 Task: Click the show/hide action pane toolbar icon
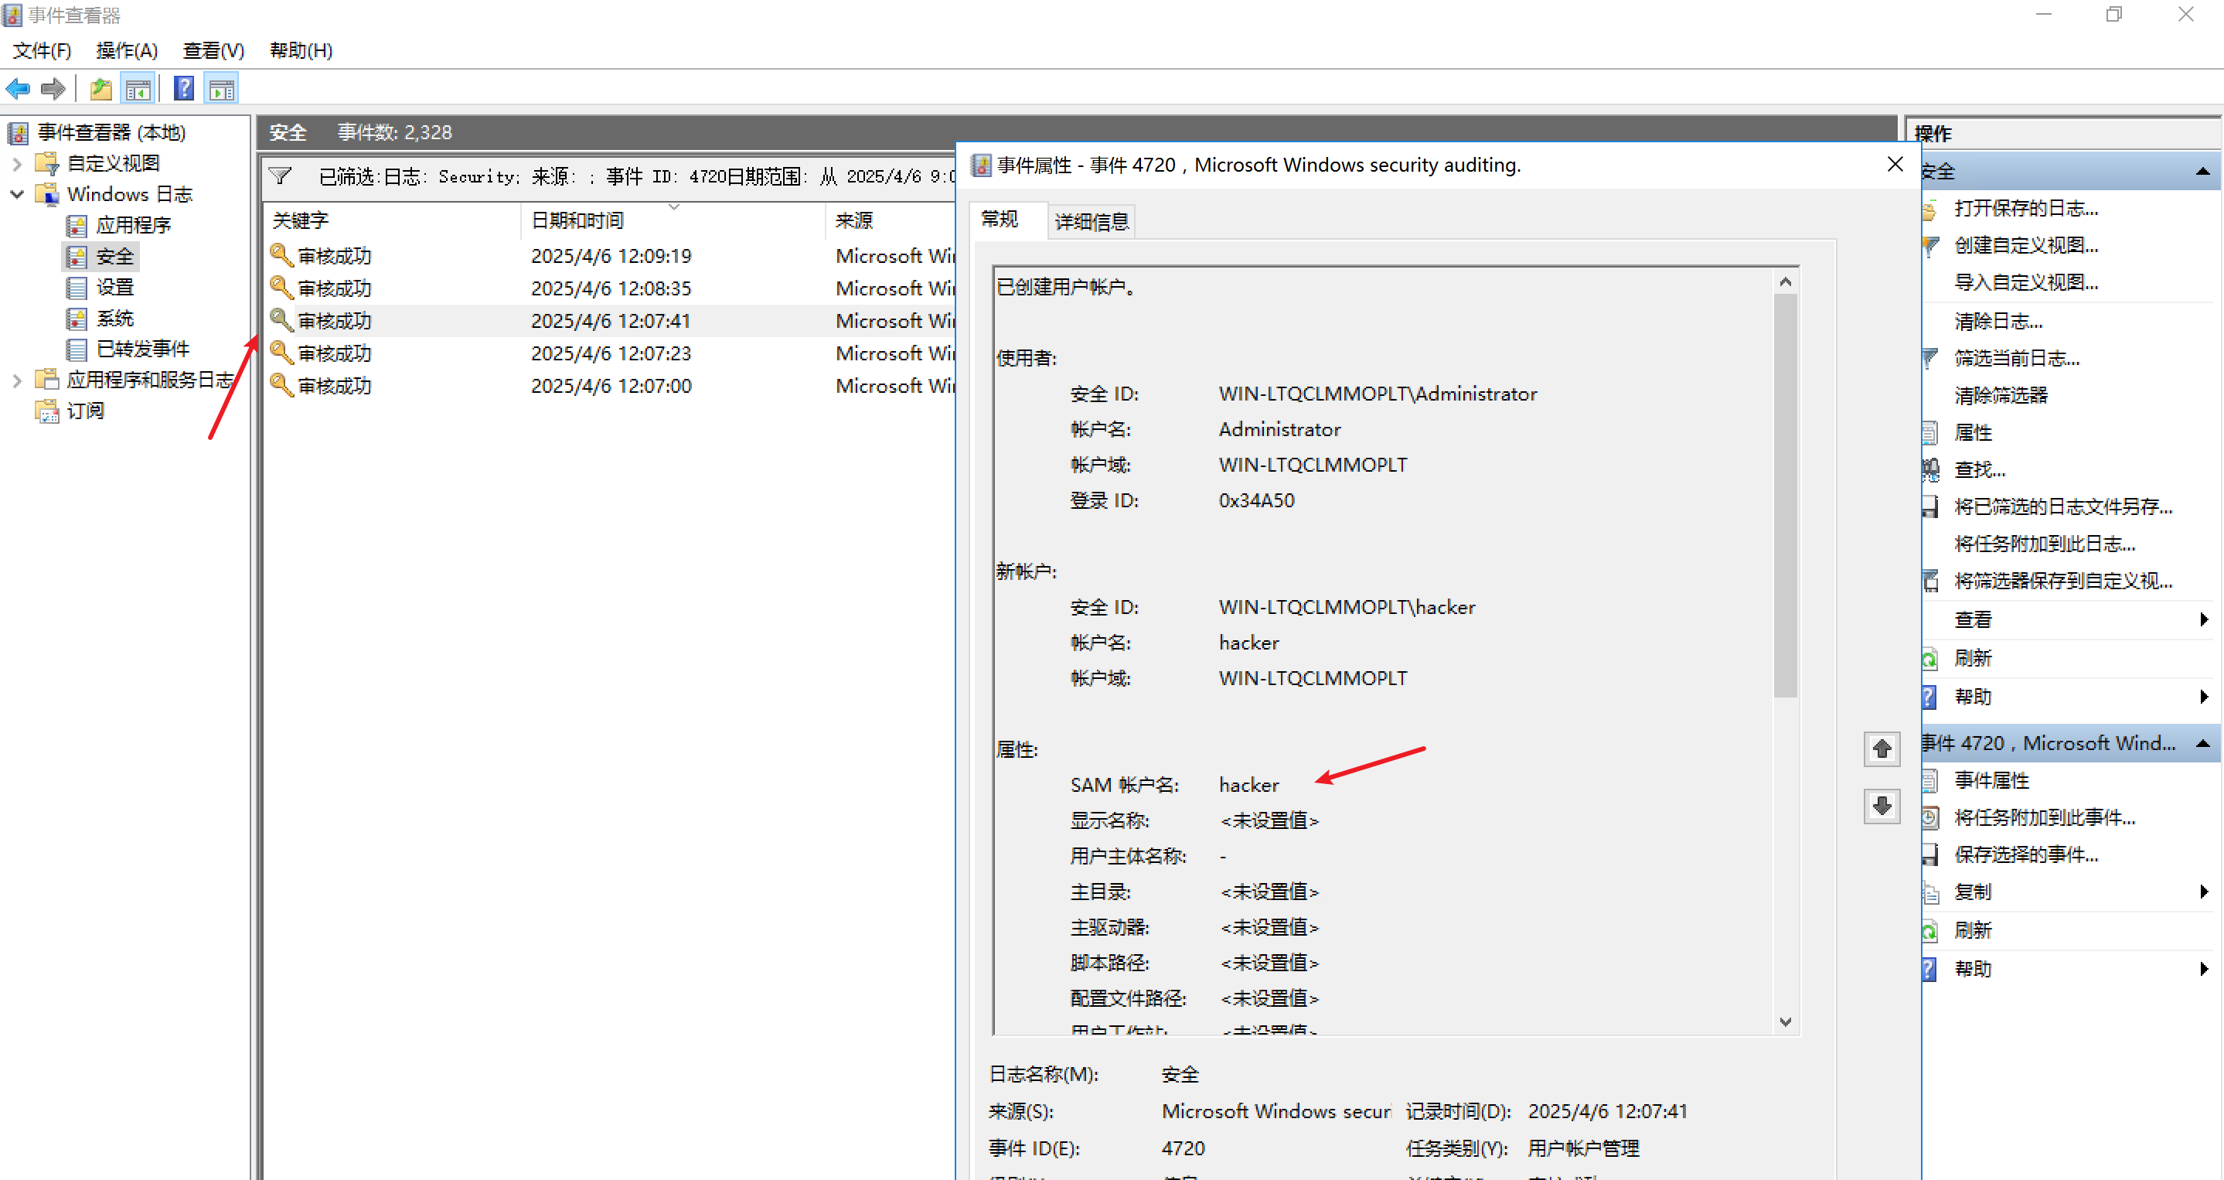222,88
